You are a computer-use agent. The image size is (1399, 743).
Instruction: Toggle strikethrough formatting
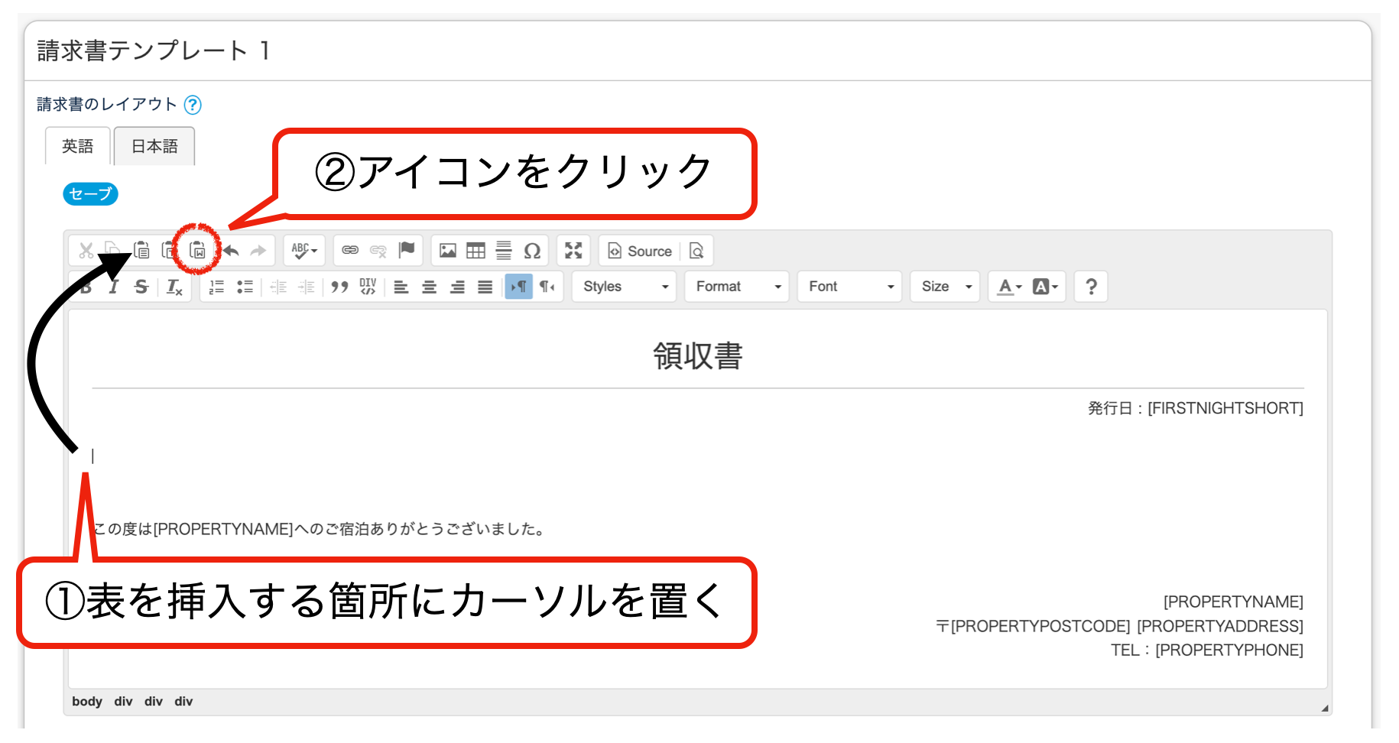[x=141, y=287]
